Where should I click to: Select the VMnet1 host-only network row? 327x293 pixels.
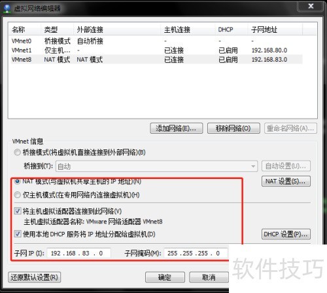point(156,50)
